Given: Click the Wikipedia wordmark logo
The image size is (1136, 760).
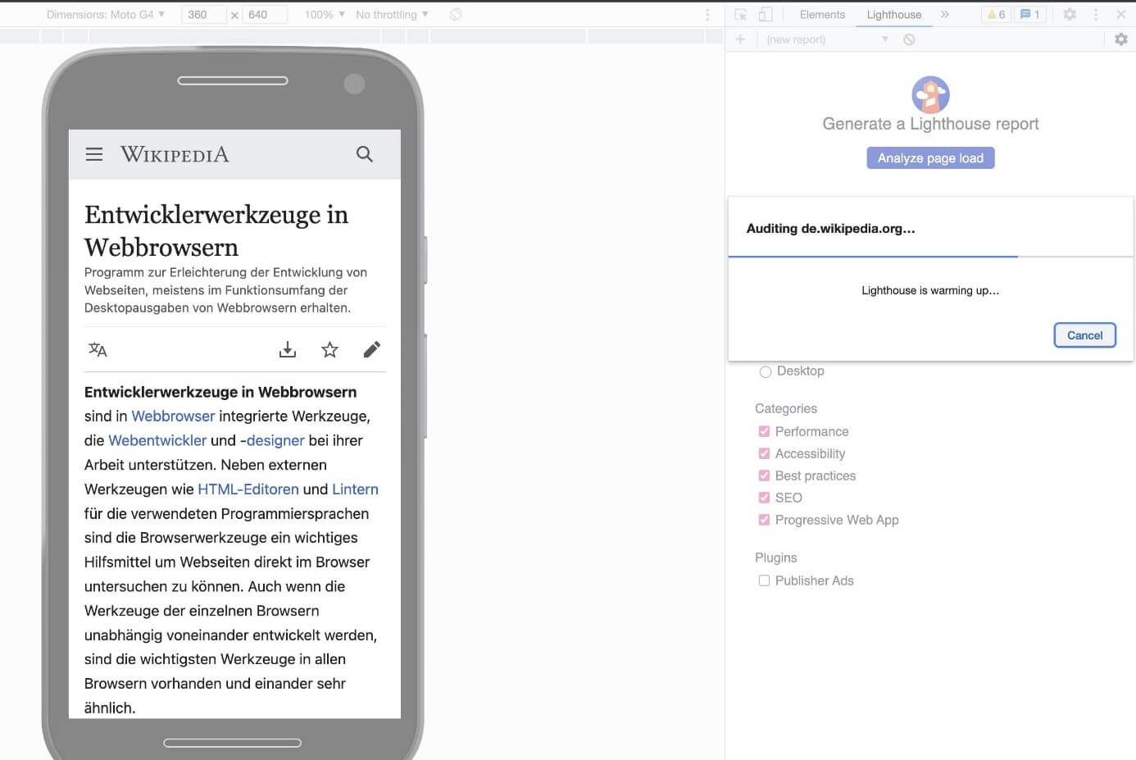Looking at the screenshot, I should coord(175,154).
